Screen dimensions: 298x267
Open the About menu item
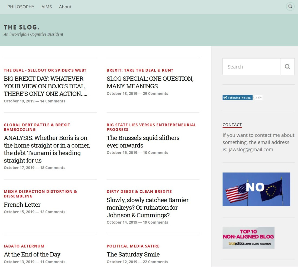click(65, 7)
